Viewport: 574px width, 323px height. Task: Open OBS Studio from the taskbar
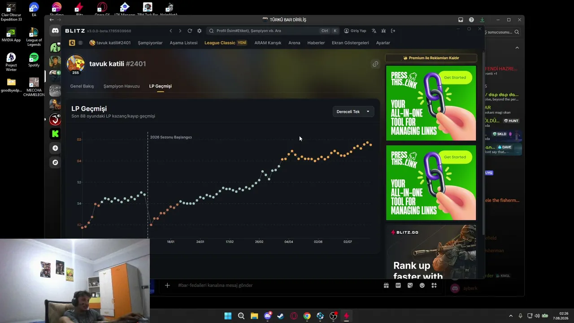[333, 316]
